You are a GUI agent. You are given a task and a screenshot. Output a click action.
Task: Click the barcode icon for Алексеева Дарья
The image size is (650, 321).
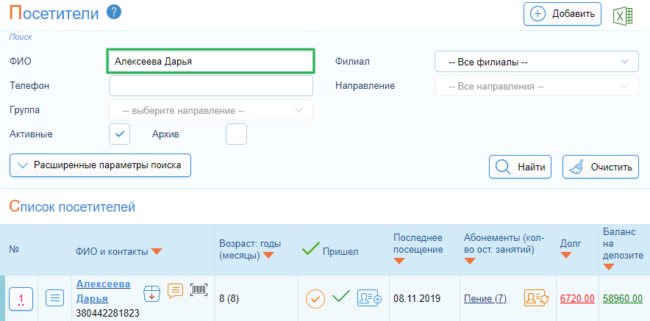pos(199,290)
